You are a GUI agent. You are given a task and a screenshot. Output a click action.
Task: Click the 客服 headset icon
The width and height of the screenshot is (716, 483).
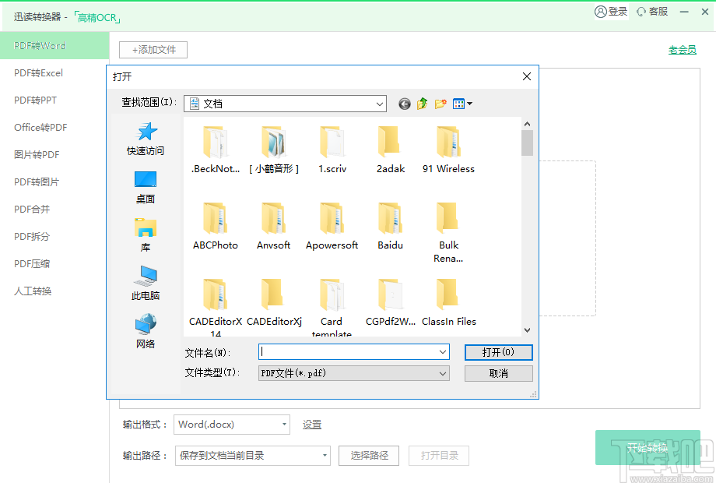coord(641,12)
